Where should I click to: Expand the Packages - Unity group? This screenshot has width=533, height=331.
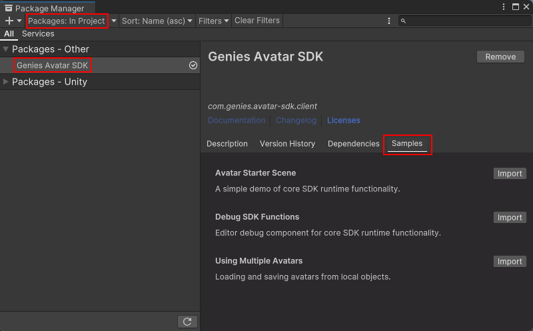point(6,82)
